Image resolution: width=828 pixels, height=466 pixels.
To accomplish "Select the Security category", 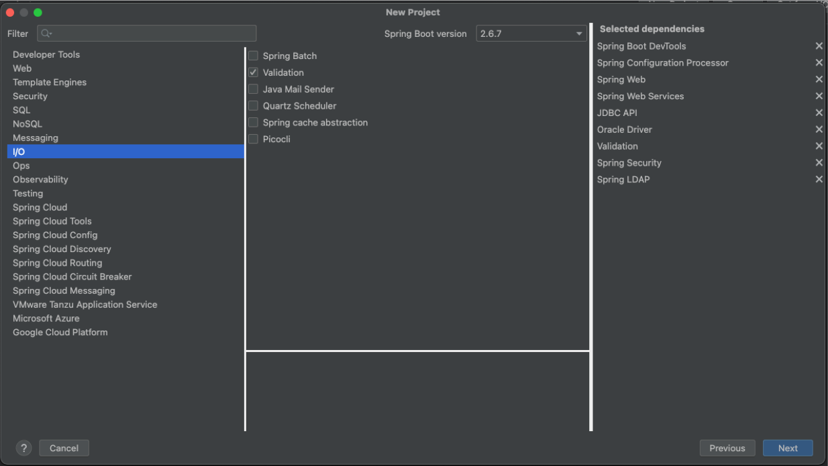I will click(x=30, y=96).
